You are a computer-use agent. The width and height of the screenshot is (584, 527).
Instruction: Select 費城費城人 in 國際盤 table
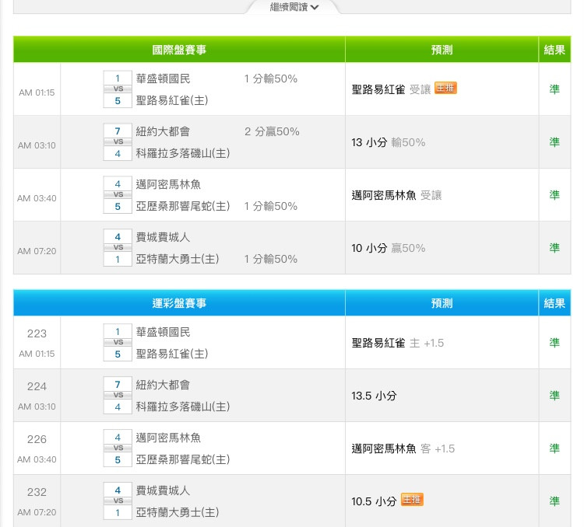tap(164, 237)
